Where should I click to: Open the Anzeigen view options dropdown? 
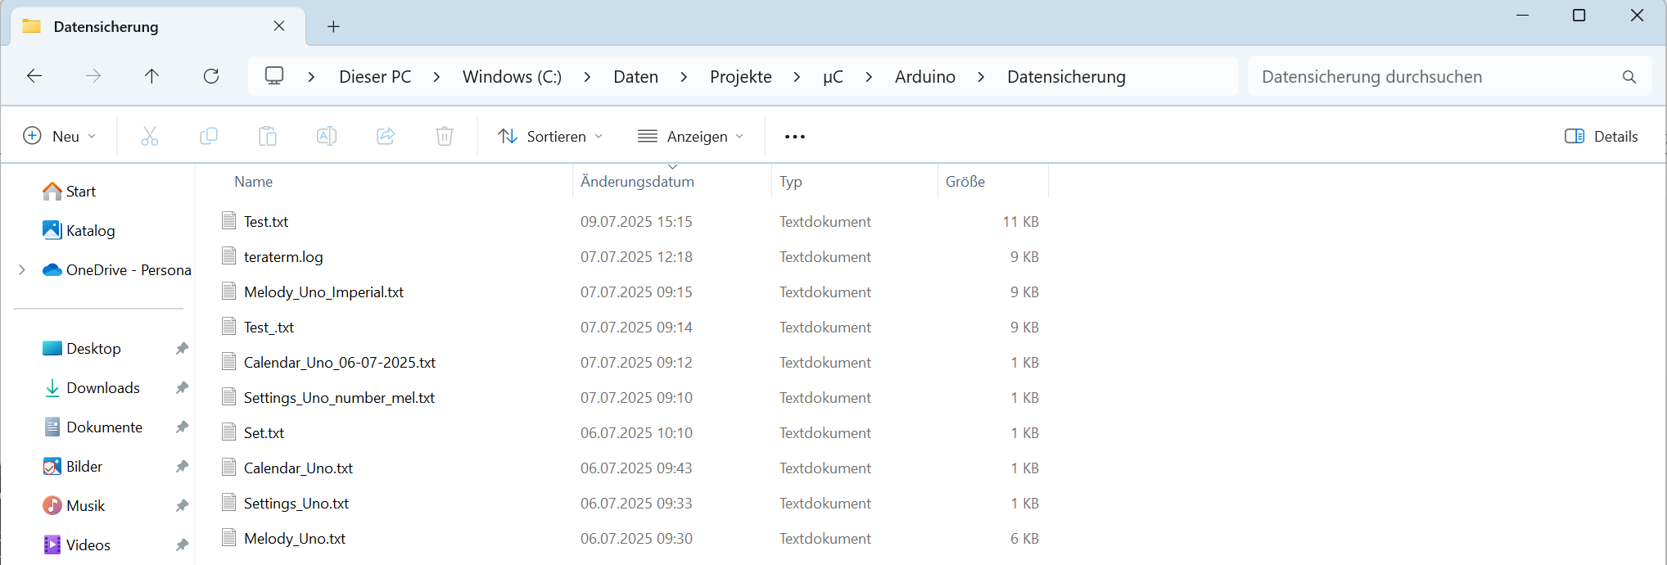(690, 136)
